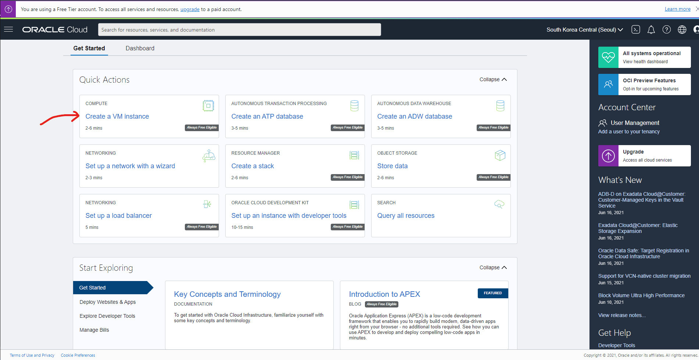Open the announcements bell icon

pyautogui.click(x=651, y=30)
